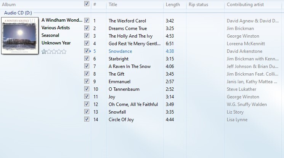The height and width of the screenshot is (158, 284).
Task: Click artist W.G. Snuffy Walden
Action: pos(247,104)
